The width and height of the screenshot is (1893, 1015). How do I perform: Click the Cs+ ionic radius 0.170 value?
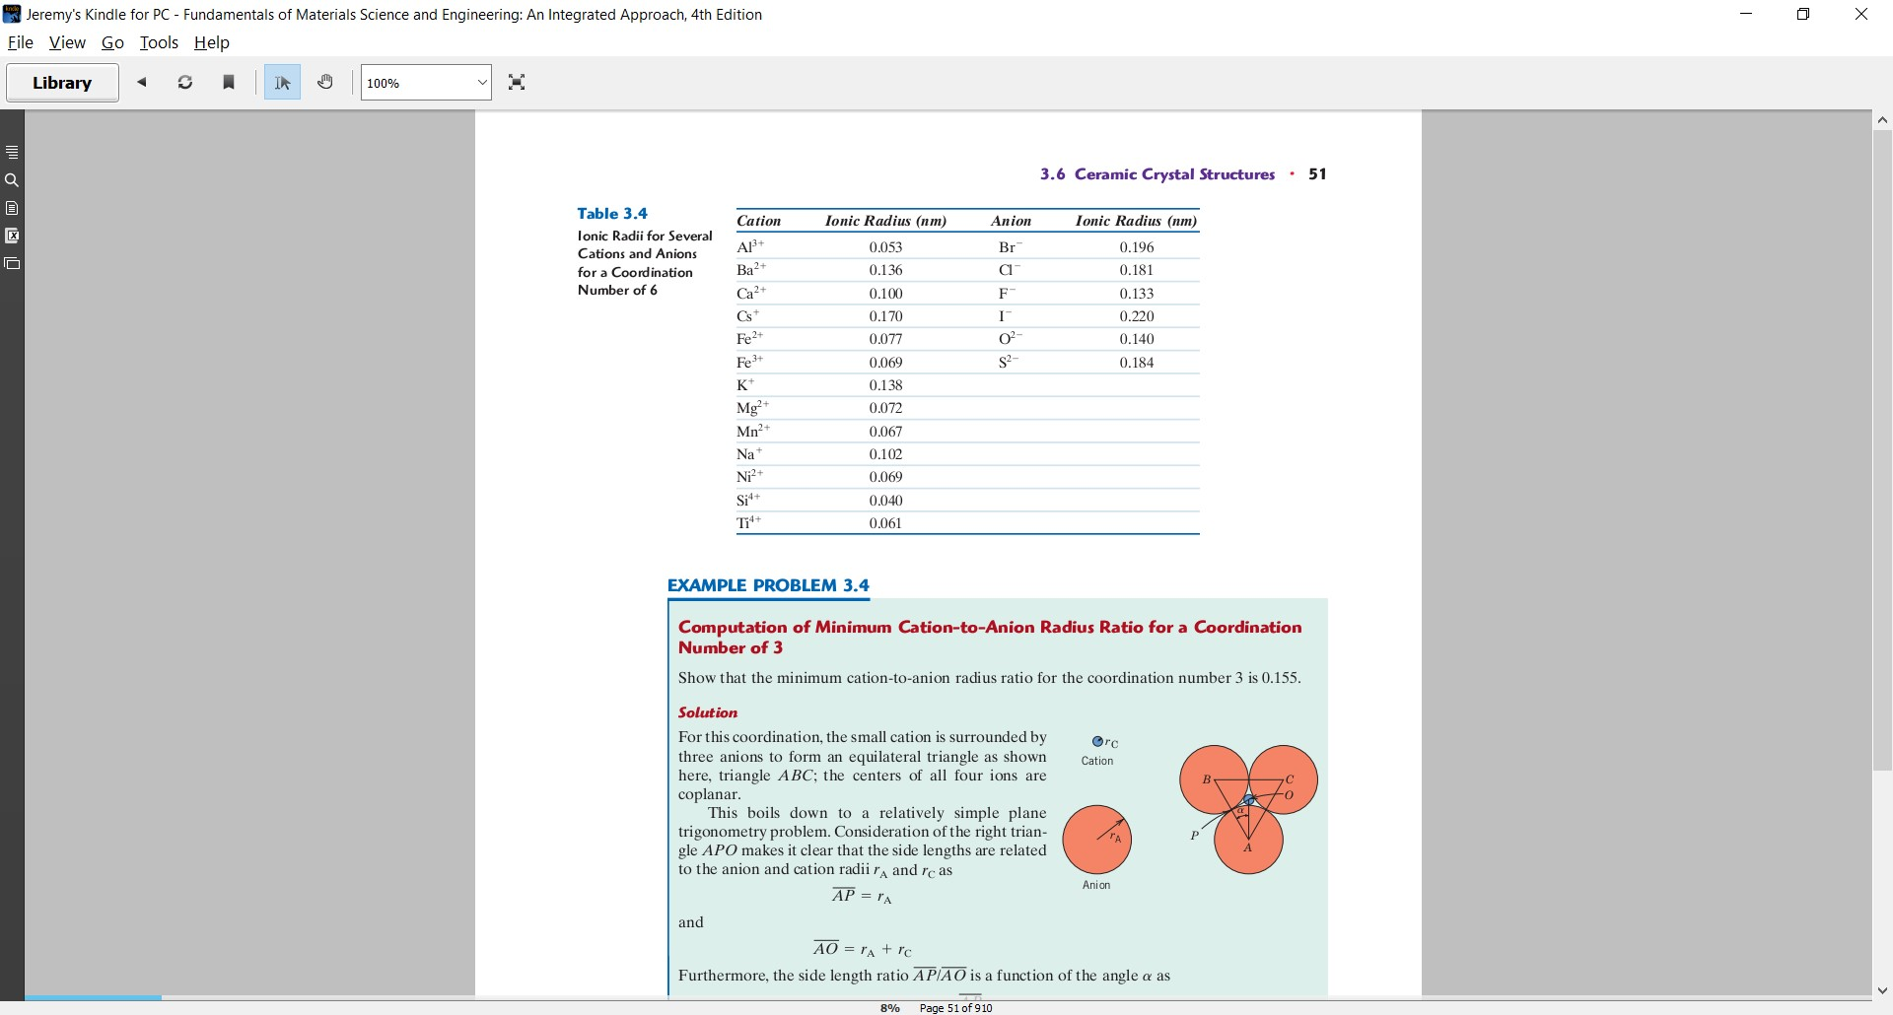click(885, 316)
